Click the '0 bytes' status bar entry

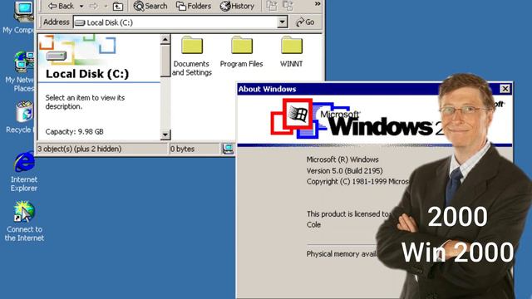pyautogui.click(x=183, y=149)
